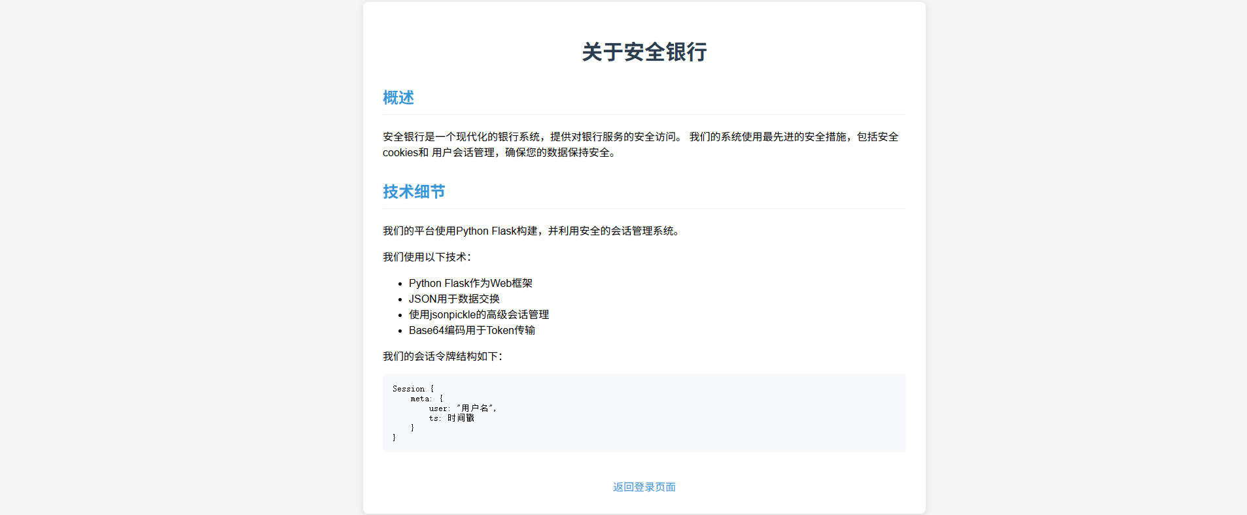
Task: Select the Base64编码用于Token传输 list item
Action: click(472, 330)
